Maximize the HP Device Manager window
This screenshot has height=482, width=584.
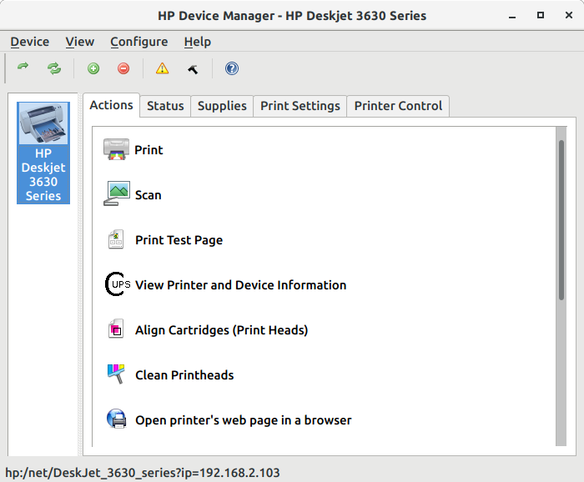(541, 15)
